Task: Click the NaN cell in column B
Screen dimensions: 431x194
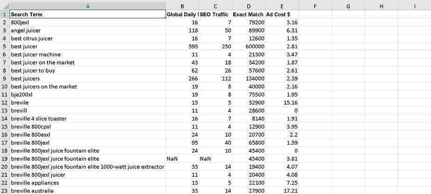Action: pos(182,159)
